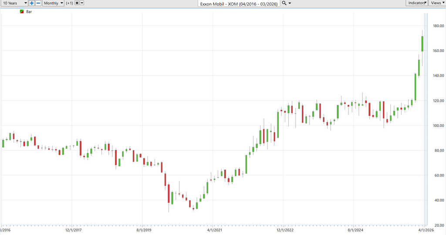Click the 4/1/2021 date label on axis
This screenshot has width=446, height=235.
(x=213, y=230)
